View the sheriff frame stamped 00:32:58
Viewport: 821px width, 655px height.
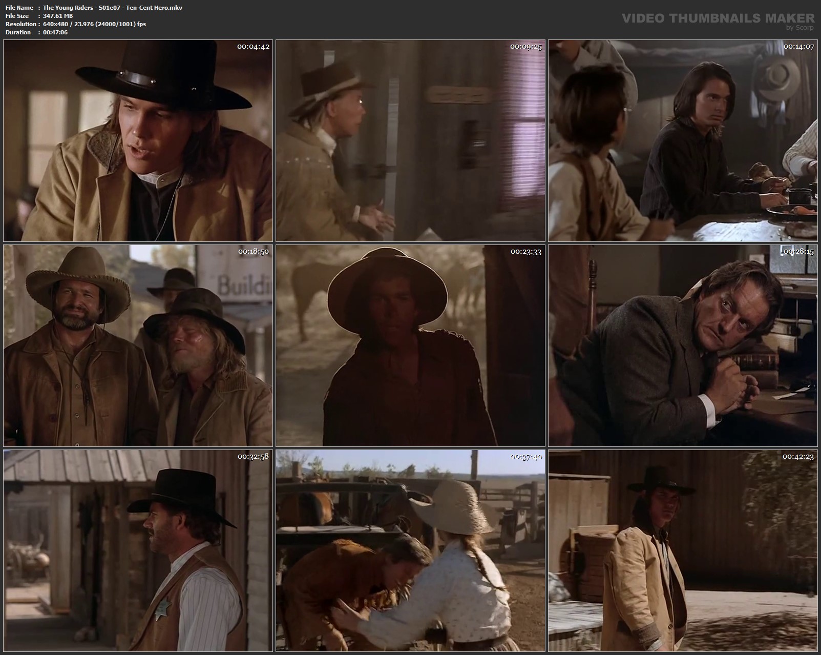(x=138, y=550)
